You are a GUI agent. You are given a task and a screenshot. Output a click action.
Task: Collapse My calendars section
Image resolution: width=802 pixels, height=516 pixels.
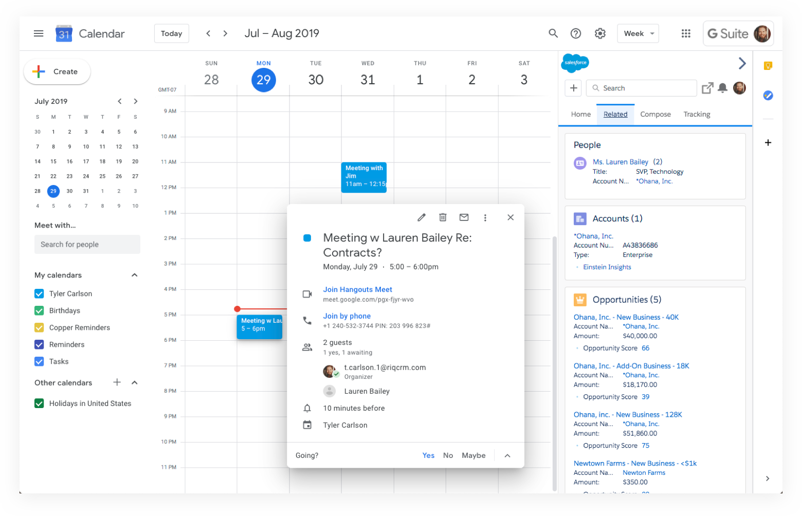coord(135,275)
